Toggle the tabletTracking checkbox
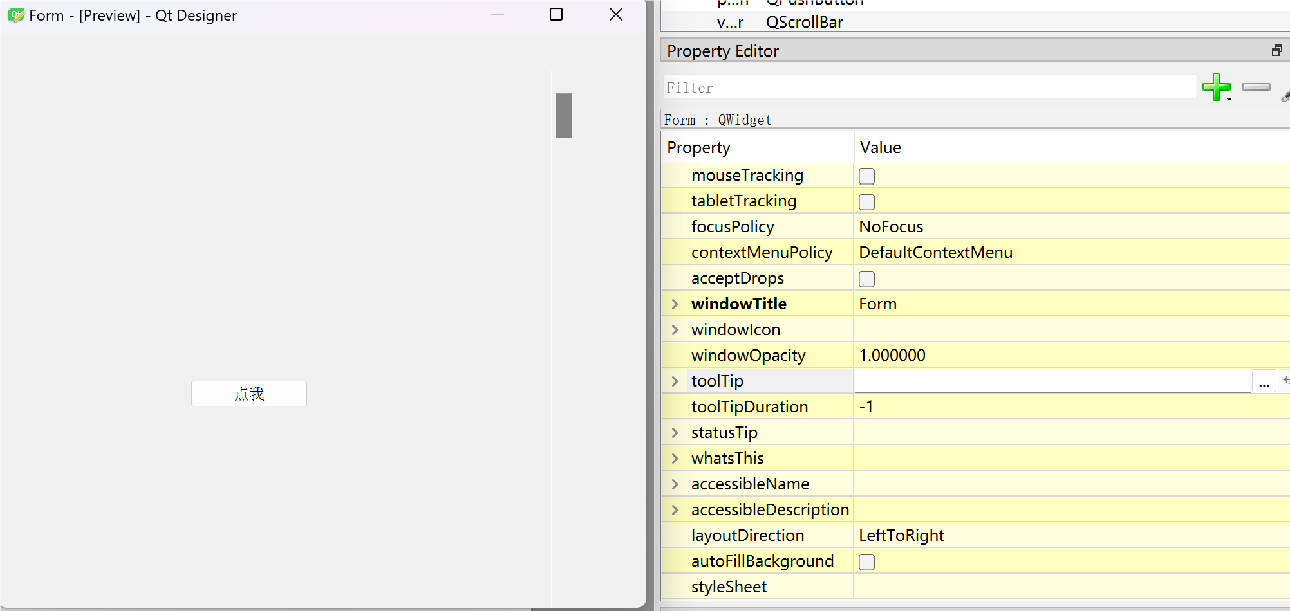The width and height of the screenshot is (1290, 611). point(867,202)
